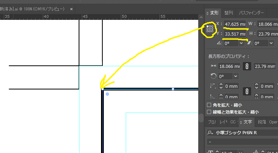Click the rectangle rotation 0° field

225,76
